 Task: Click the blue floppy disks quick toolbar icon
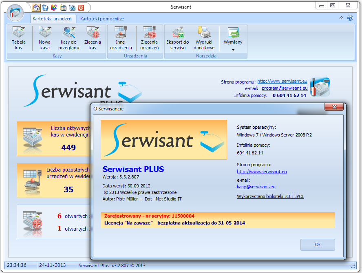(x=45, y=8)
